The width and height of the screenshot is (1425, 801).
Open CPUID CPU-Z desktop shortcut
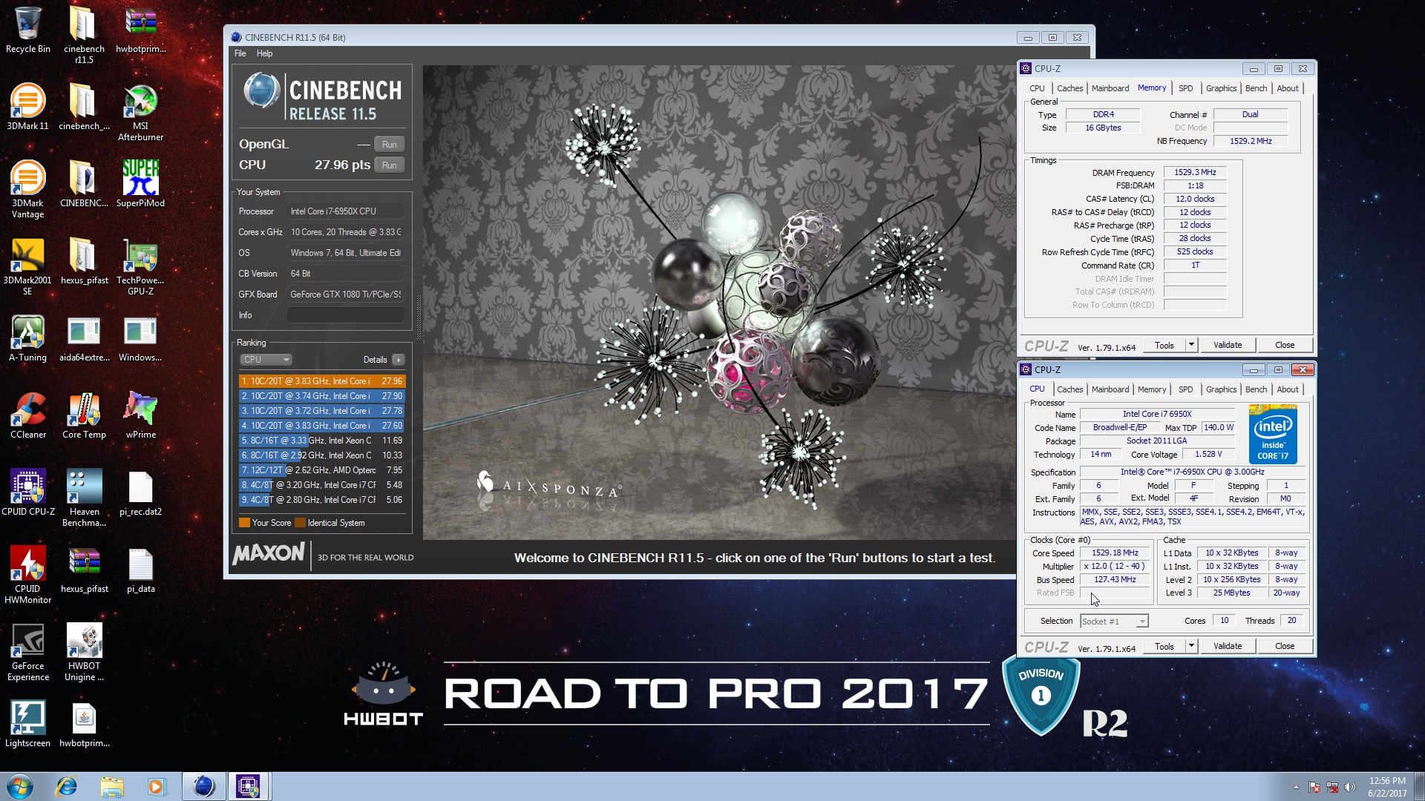[x=27, y=492]
